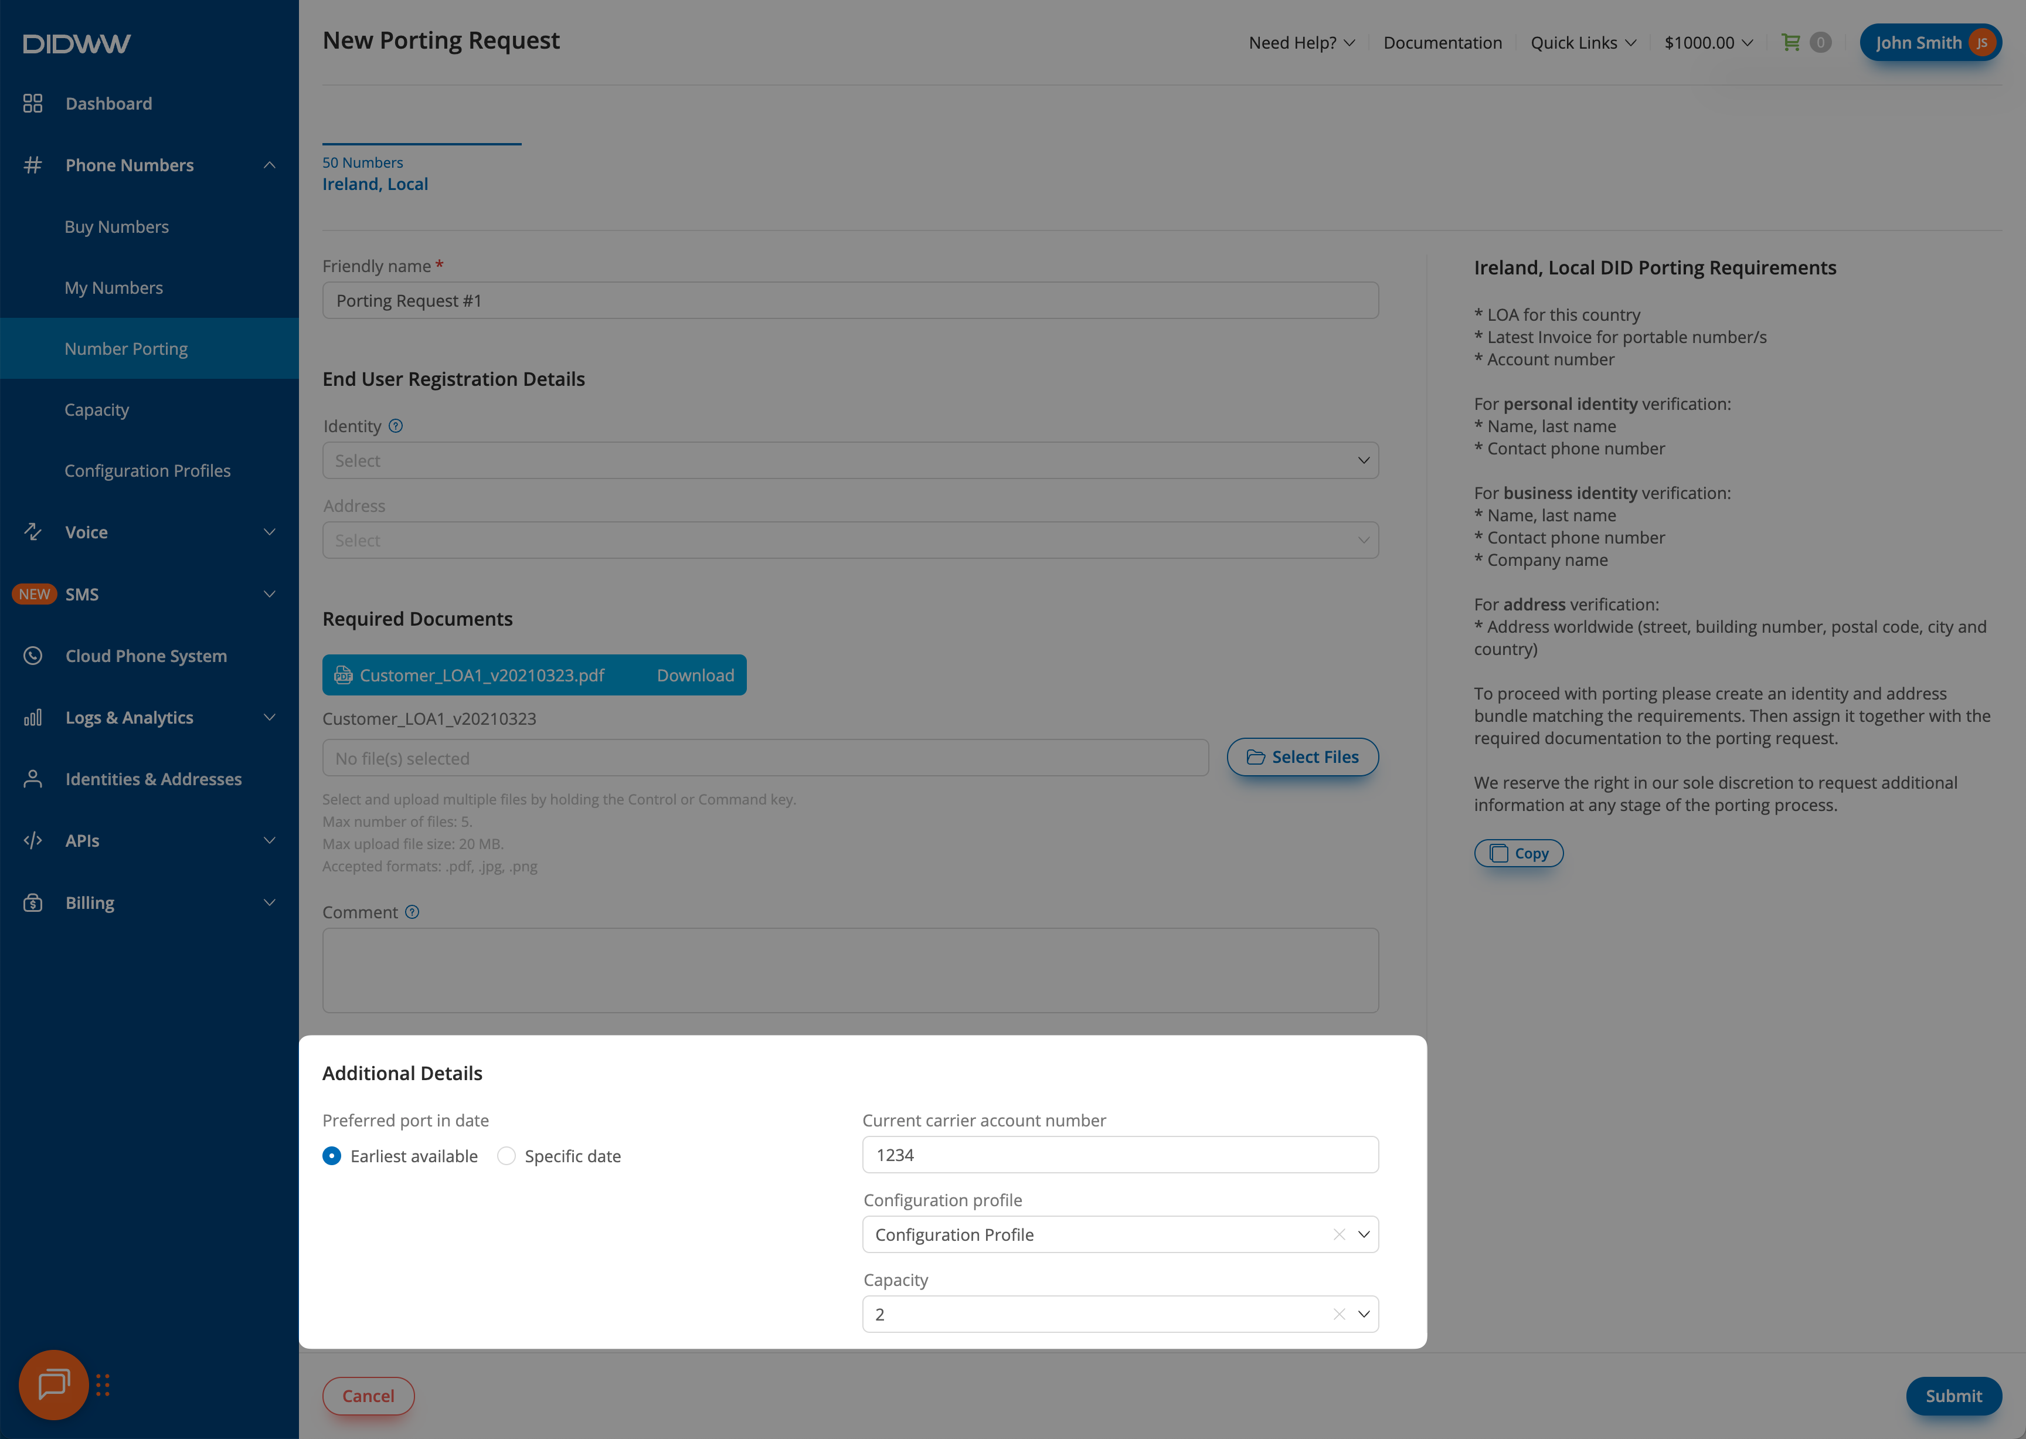Image resolution: width=2026 pixels, height=1439 pixels.
Task: Click the Identity help question icon
Action: point(396,426)
